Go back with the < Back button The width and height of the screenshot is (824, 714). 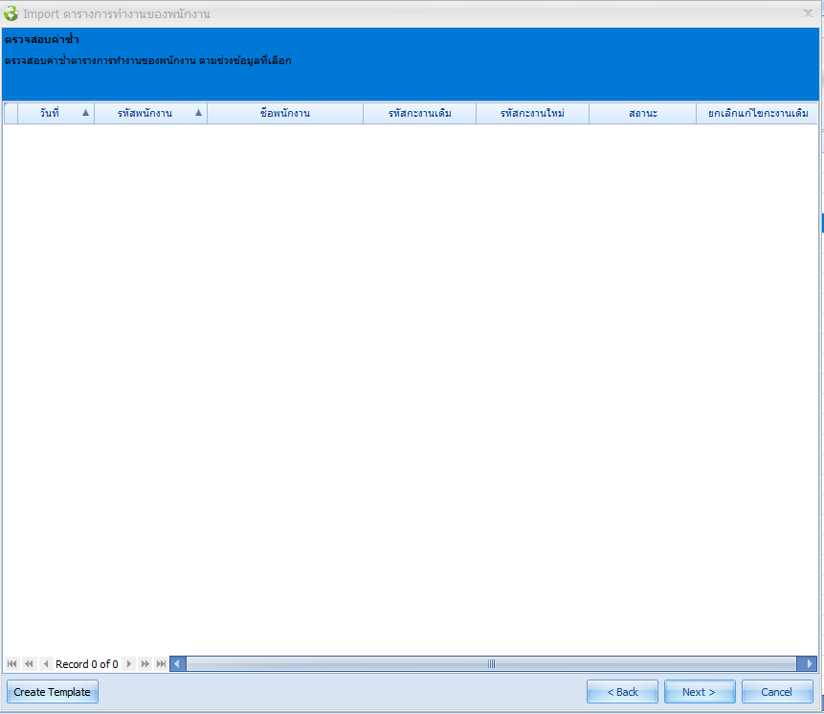(622, 692)
